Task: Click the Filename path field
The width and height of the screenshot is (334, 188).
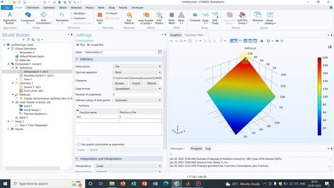Action: point(137,78)
